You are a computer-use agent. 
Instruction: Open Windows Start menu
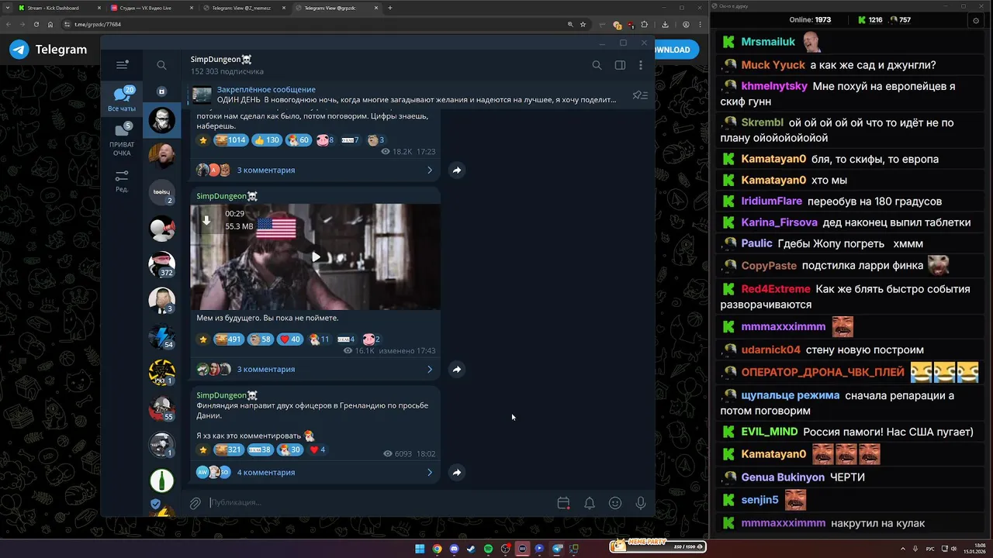(420, 549)
